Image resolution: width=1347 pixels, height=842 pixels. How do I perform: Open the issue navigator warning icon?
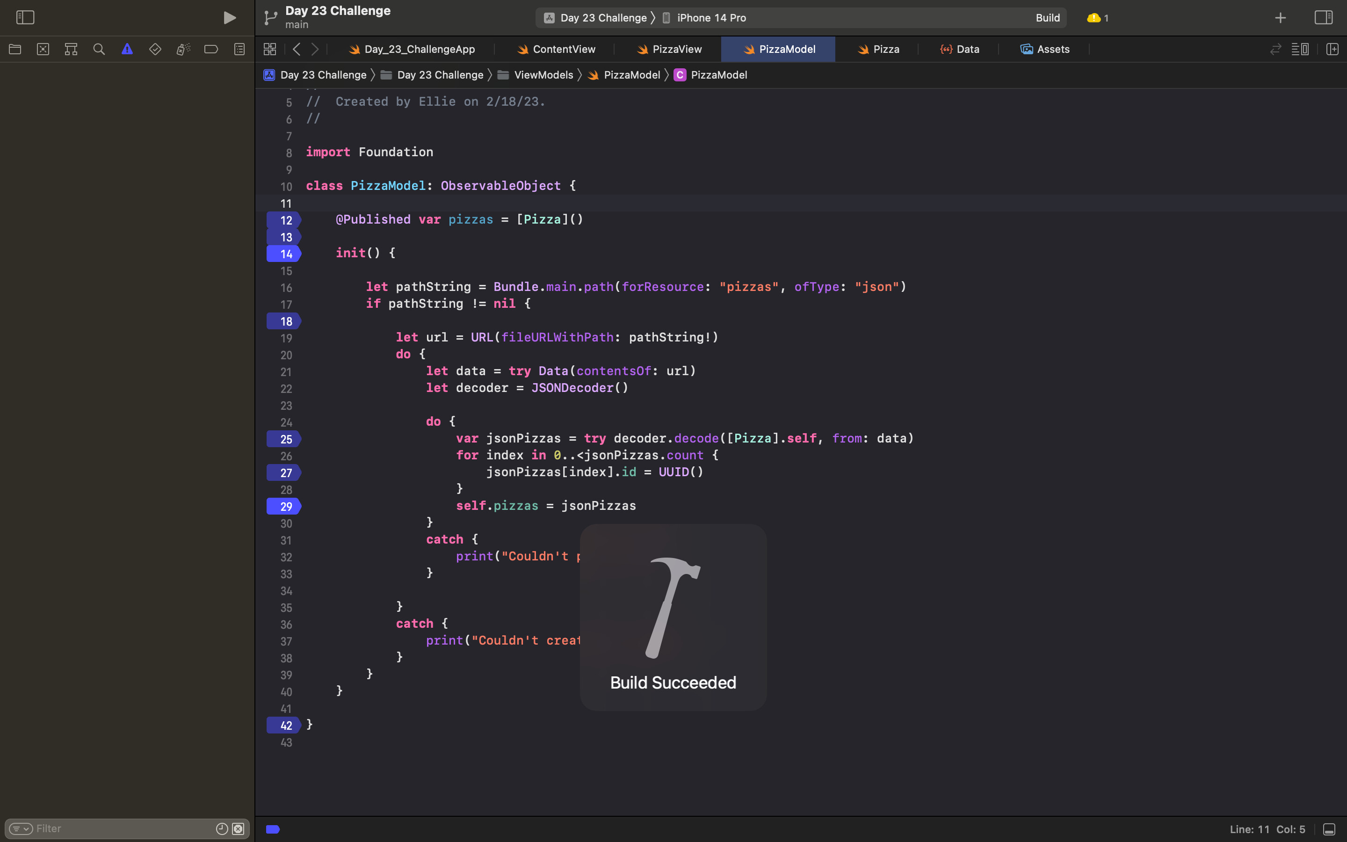(127, 49)
